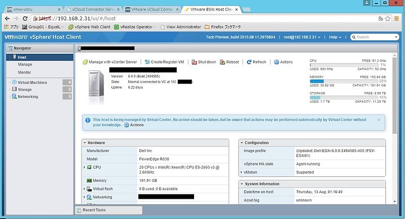This screenshot has height=219, width=405.
Task: Click the Networking icon in Hardware table
Action: point(89,197)
